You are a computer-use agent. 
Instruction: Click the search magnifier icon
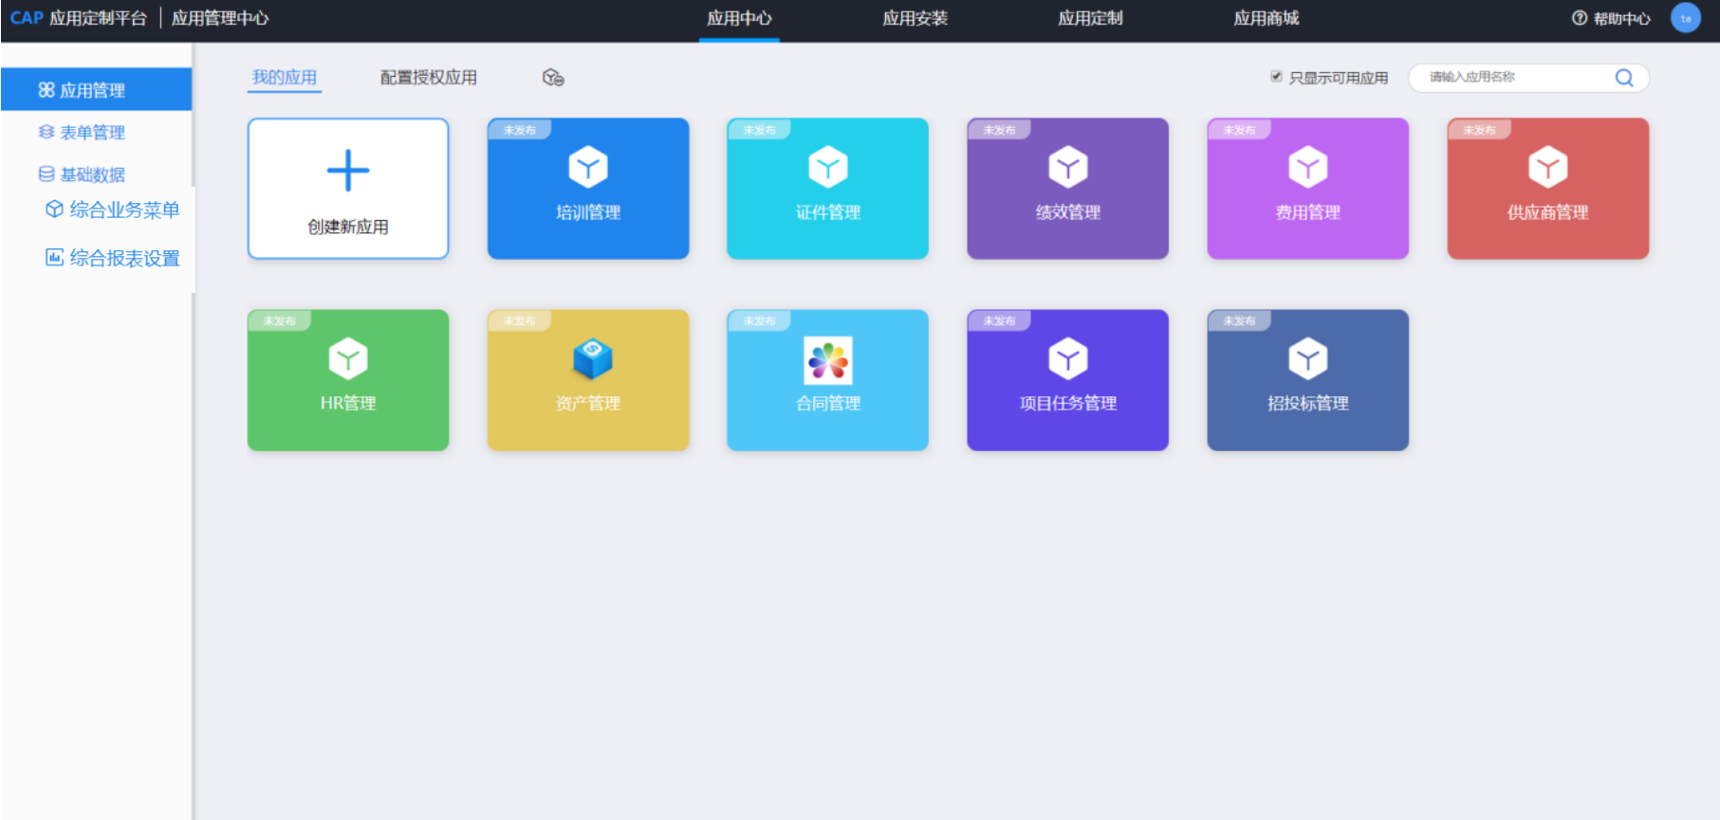click(x=1624, y=78)
